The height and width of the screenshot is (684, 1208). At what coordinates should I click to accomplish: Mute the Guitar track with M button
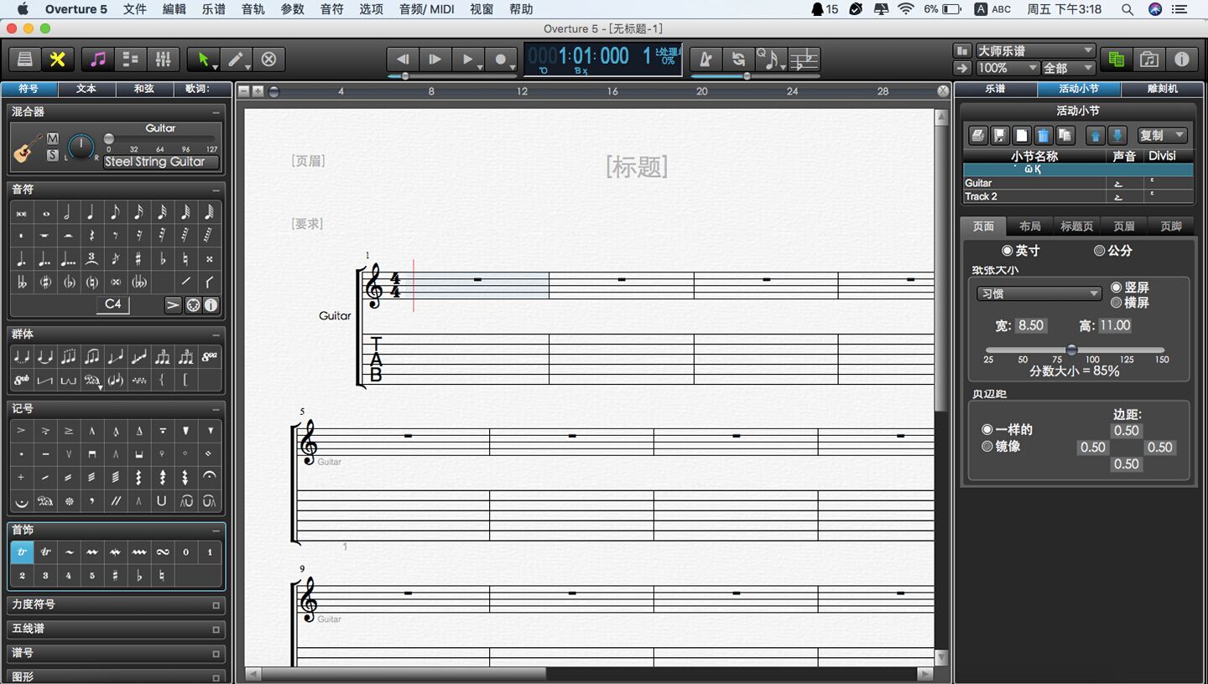53,138
